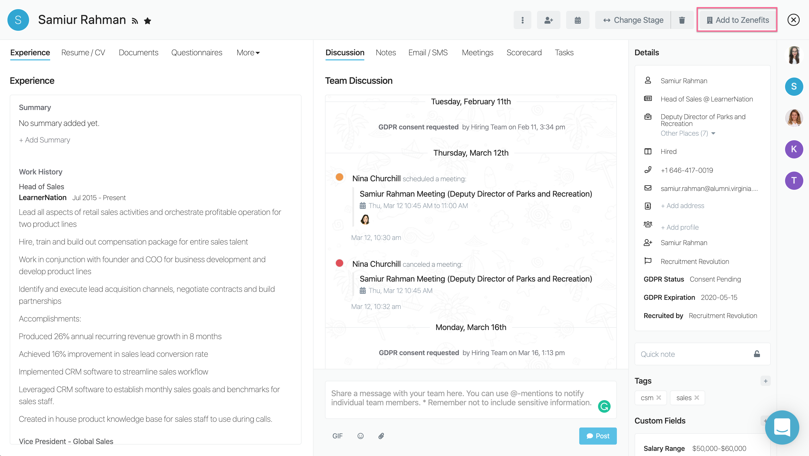Open the Change Stage menu
The height and width of the screenshot is (456, 809).
pyautogui.click(x=633, y=20)
